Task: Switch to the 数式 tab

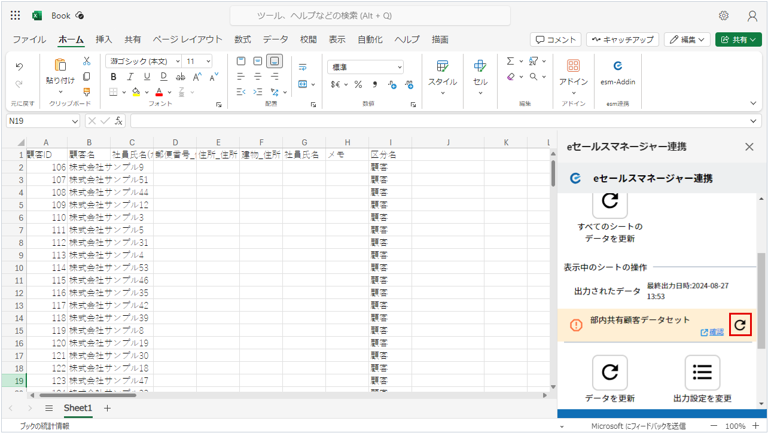Action: click(243, 39)
